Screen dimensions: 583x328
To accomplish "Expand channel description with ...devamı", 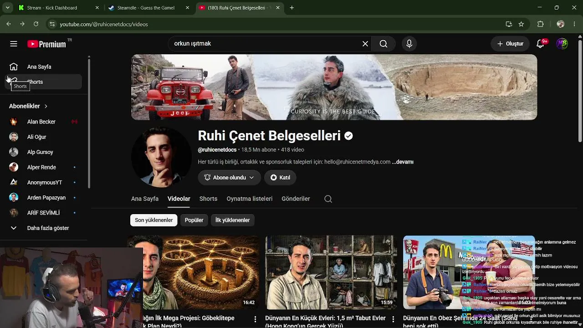I will pyautogui.click(x=403, y=162).
